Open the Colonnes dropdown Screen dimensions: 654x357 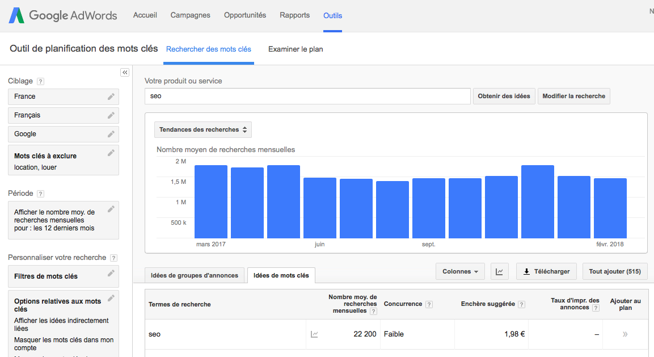(x=460, y=271)
